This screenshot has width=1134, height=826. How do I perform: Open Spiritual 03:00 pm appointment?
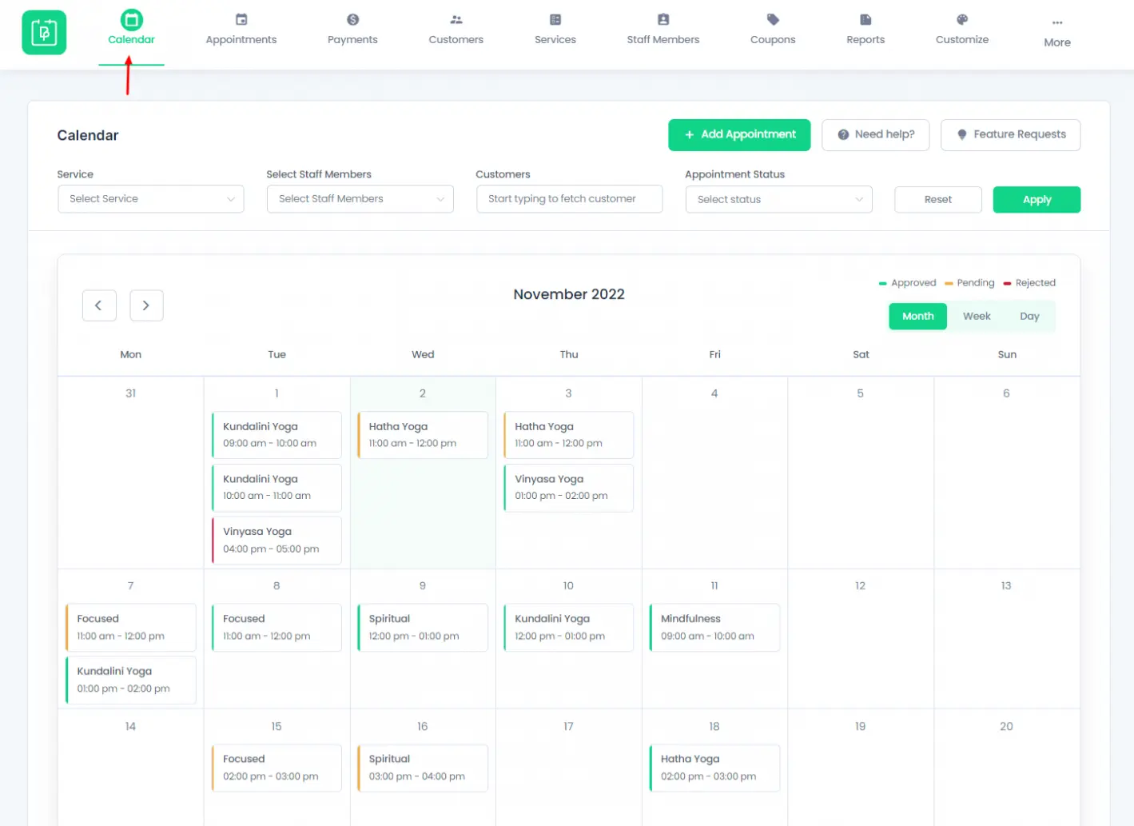pyautogui.click(x=423, y=768)
